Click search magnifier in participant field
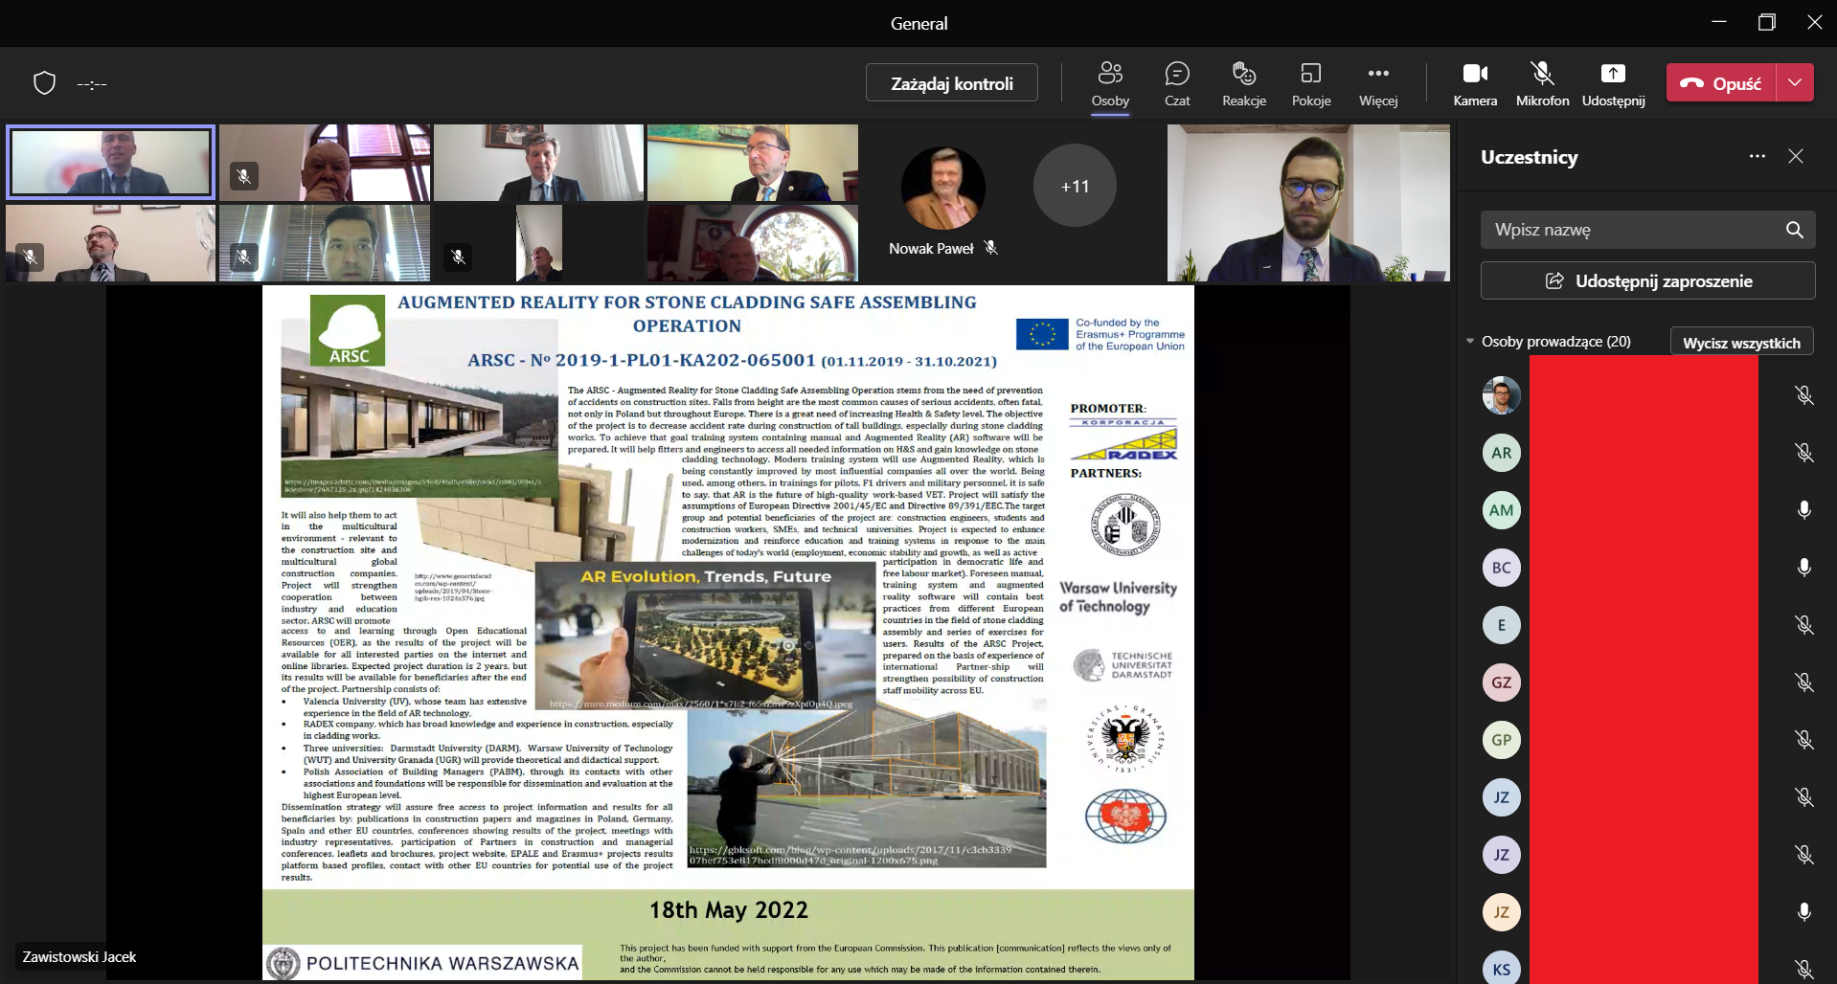Viewport: 1837px width, 984px height. click(1794, 230)
